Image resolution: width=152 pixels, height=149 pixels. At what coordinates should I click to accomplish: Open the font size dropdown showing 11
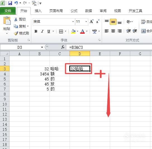pyautogui.click(x=86, y=22)
